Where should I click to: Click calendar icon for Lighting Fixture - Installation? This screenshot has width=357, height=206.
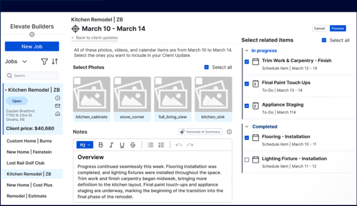[x=255, y=160]
